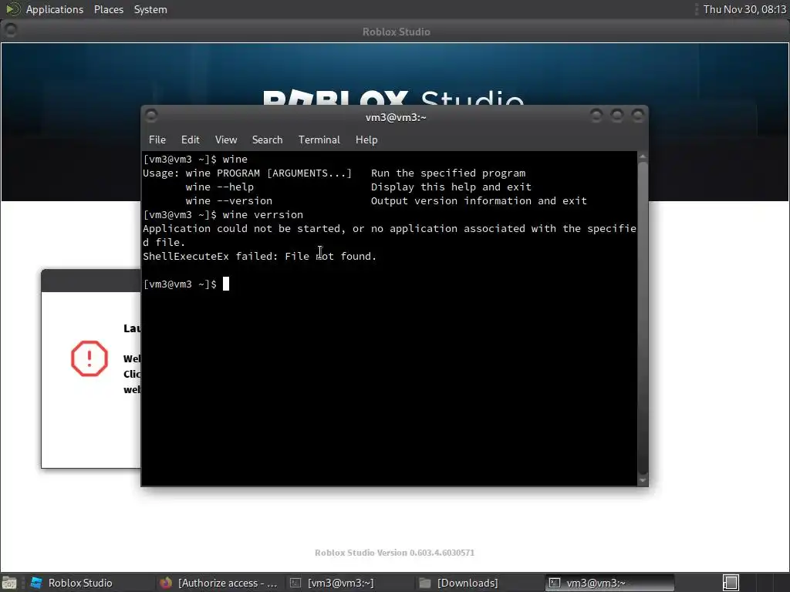Click the Roblox Studio window menu button

pyautogui.click(x=10, y=30)
